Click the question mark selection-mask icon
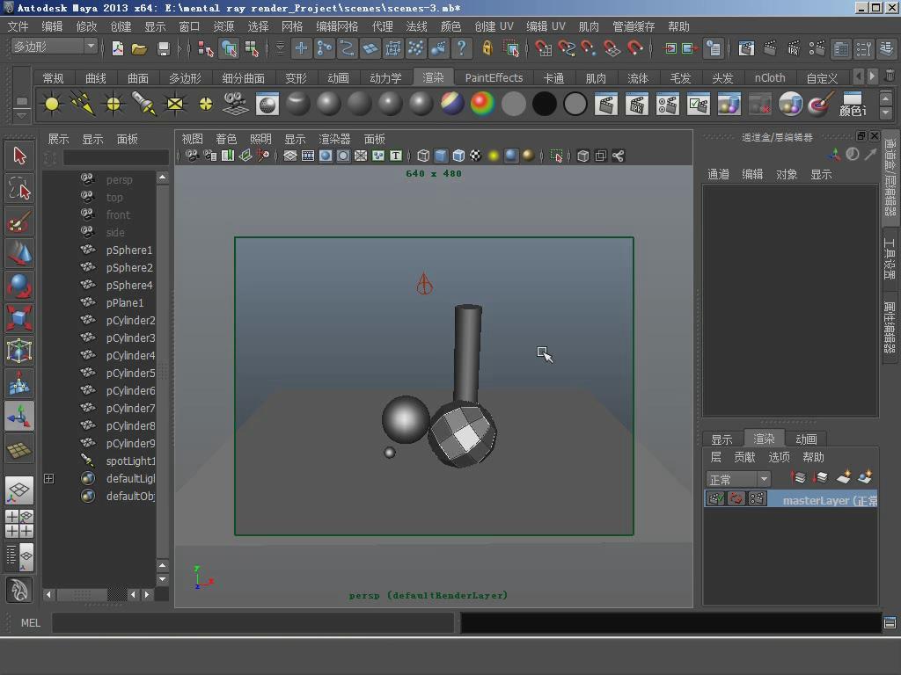 (x=461, y=49)
